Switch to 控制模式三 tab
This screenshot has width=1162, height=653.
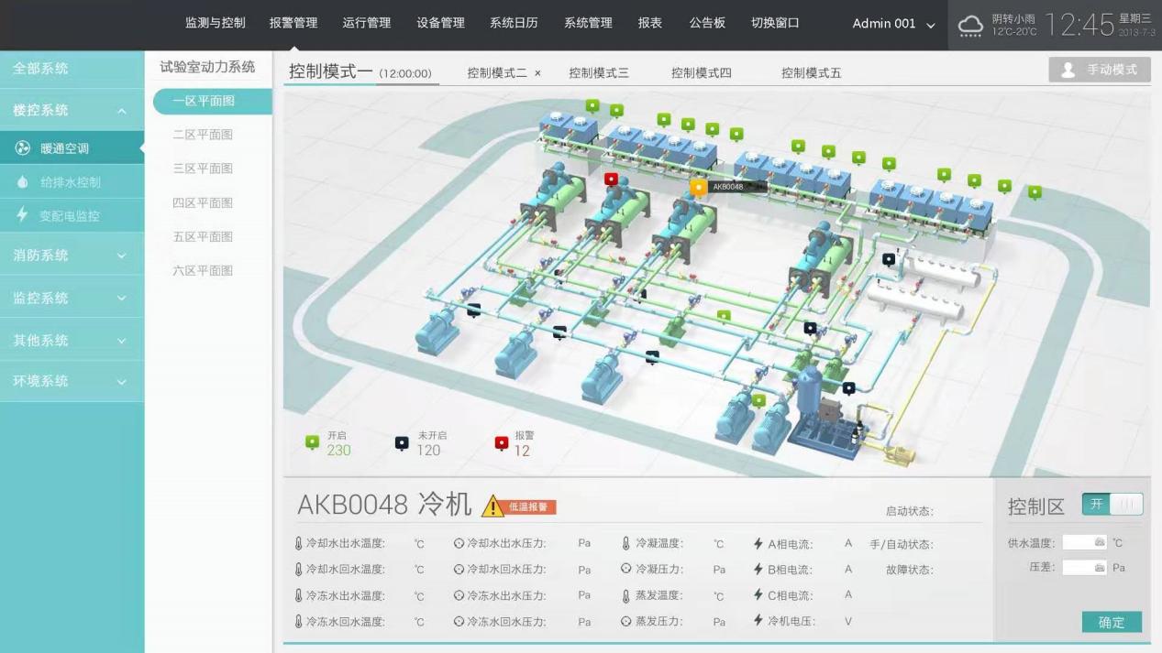(599, 73)
